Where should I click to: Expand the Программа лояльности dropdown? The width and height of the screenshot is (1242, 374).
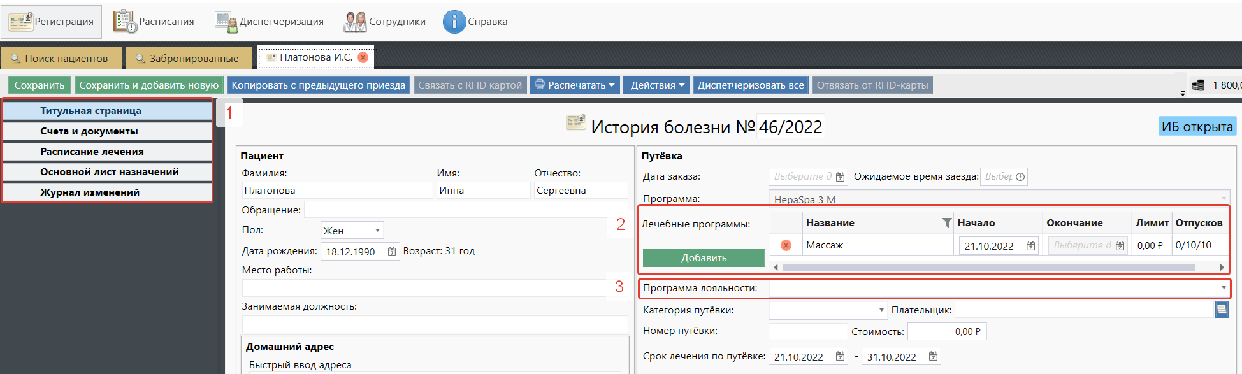pos(1223,288)
